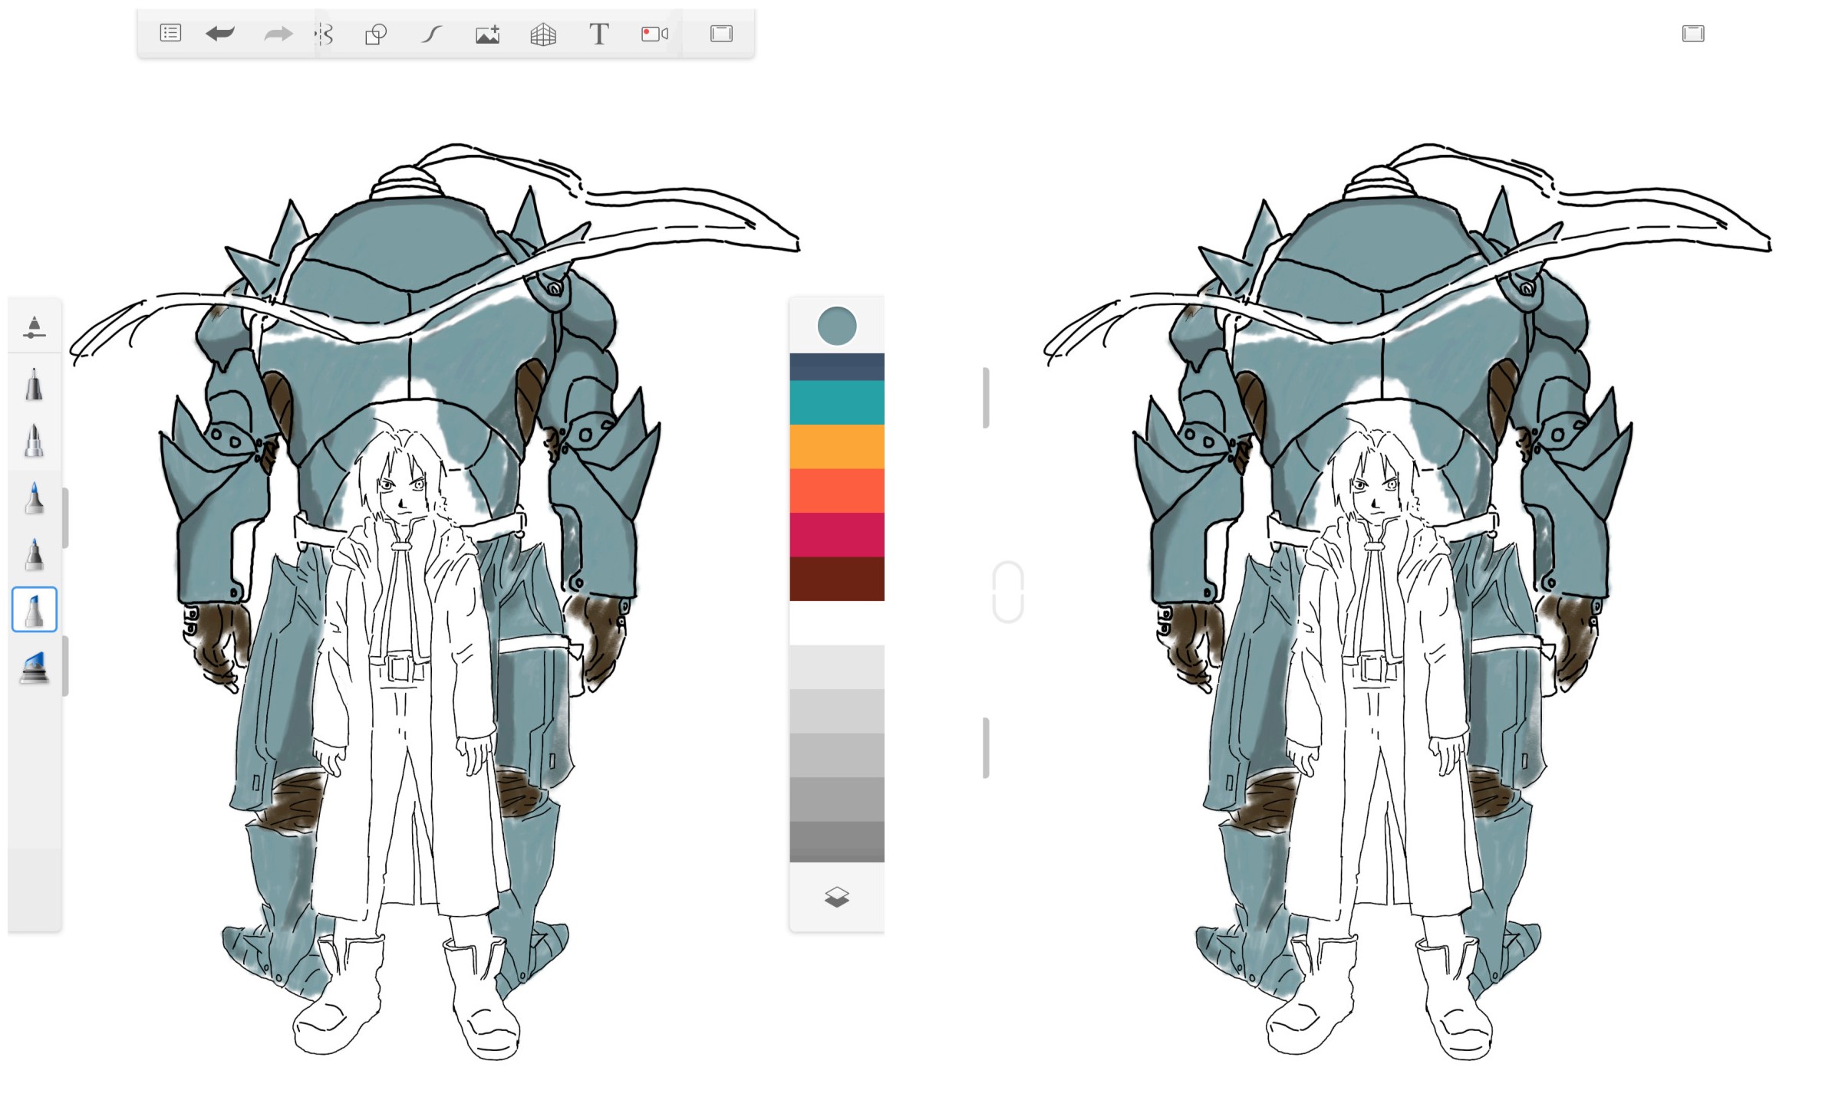Screen dimensions: 1832x1113
Task: Enable the symmetry tool
Action: coord(325,34)
